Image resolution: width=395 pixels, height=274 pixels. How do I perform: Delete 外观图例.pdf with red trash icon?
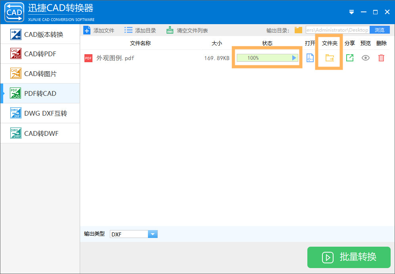382,58
